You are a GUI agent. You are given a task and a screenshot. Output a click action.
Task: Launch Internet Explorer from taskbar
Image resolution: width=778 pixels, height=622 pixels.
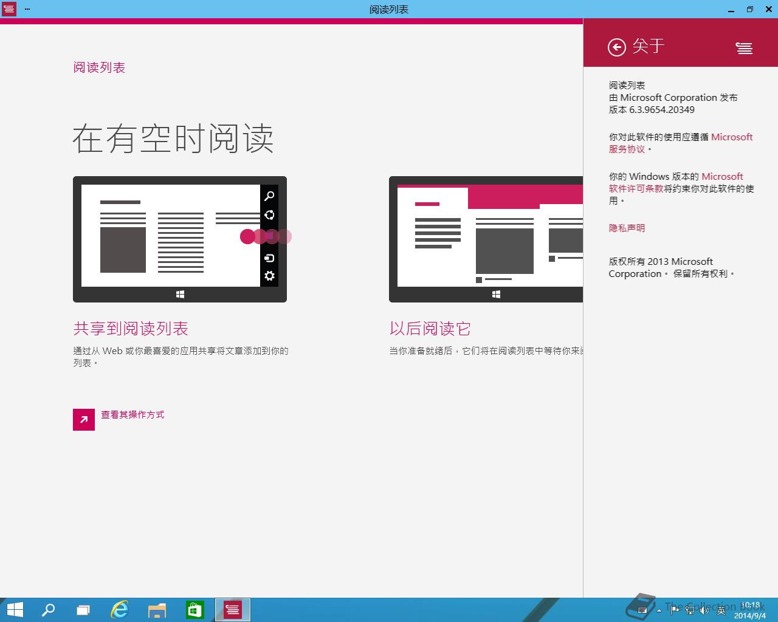click(120, 609)
